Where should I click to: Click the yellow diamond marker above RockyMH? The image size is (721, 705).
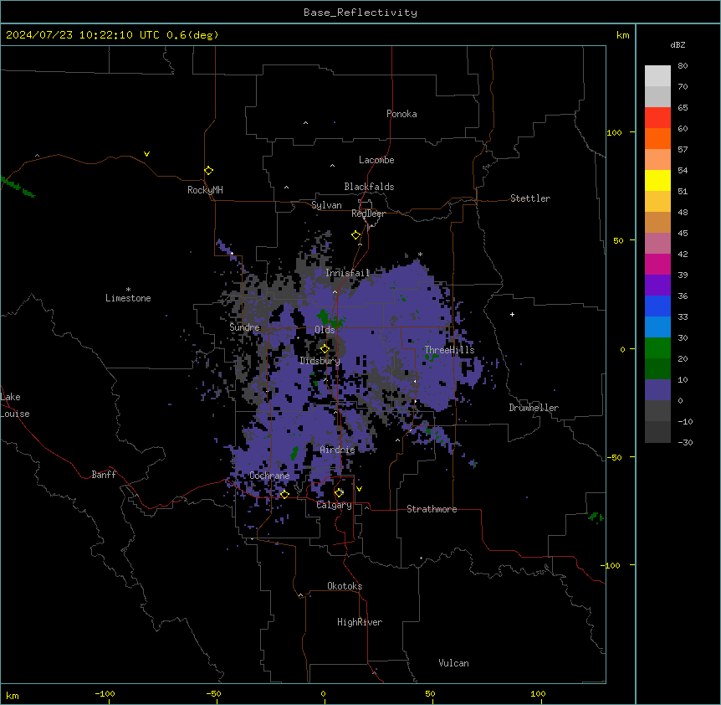click(208, 171)
